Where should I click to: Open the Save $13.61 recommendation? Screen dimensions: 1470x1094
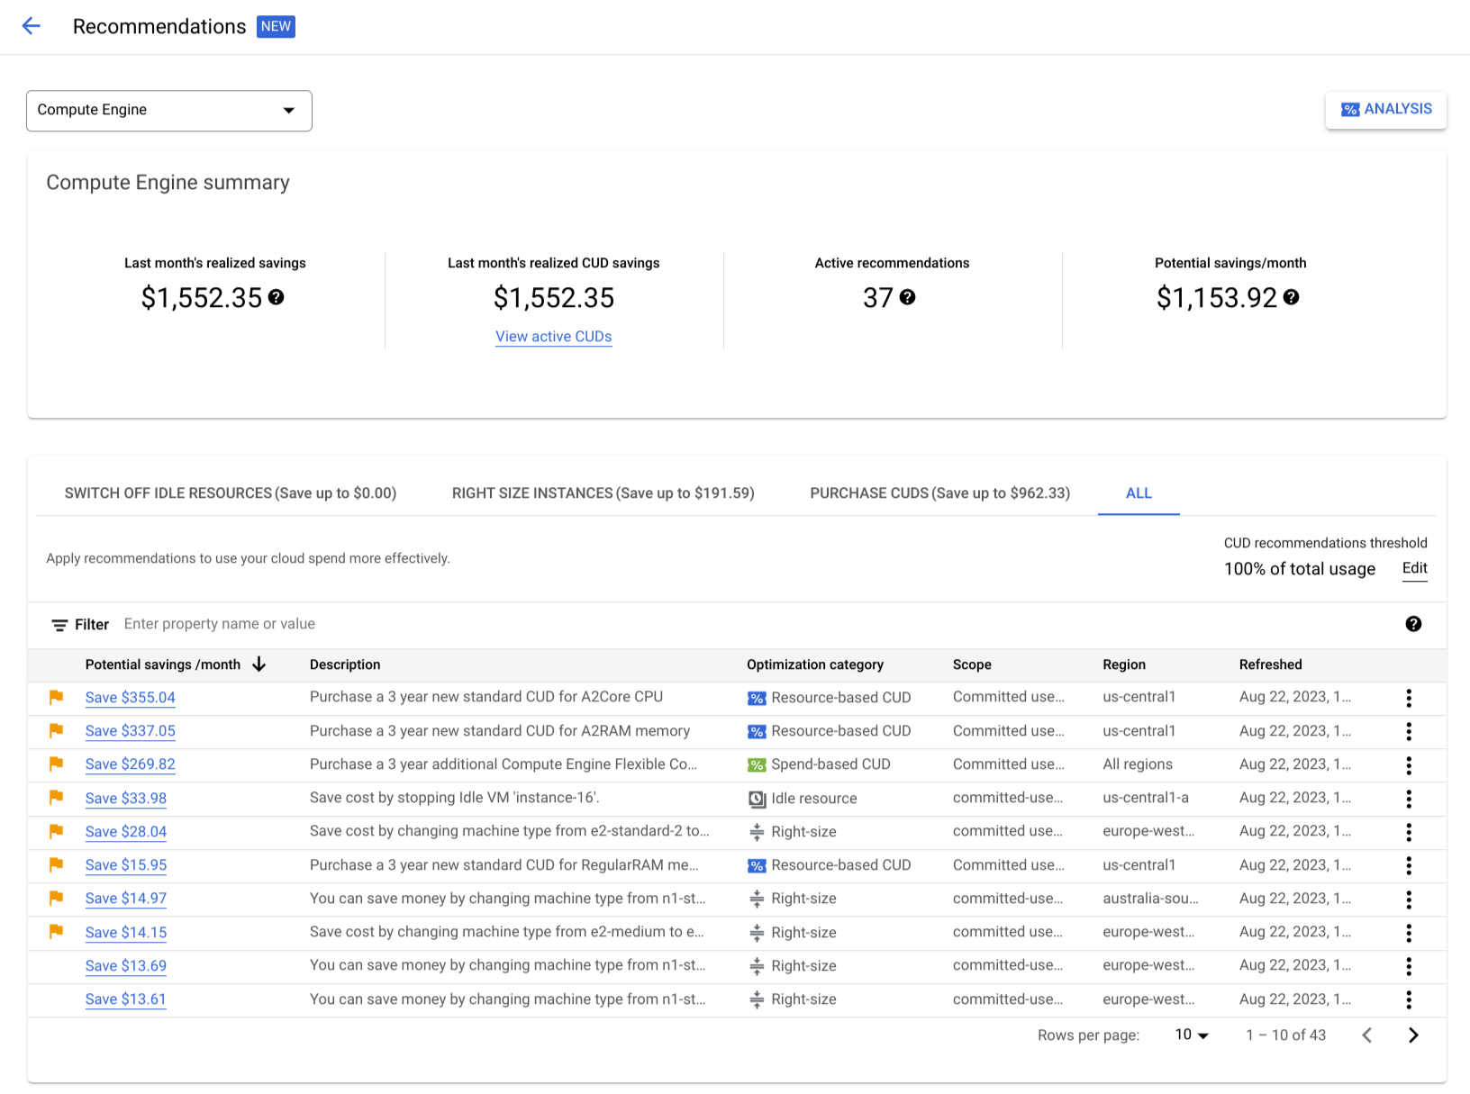click(126, 999)
